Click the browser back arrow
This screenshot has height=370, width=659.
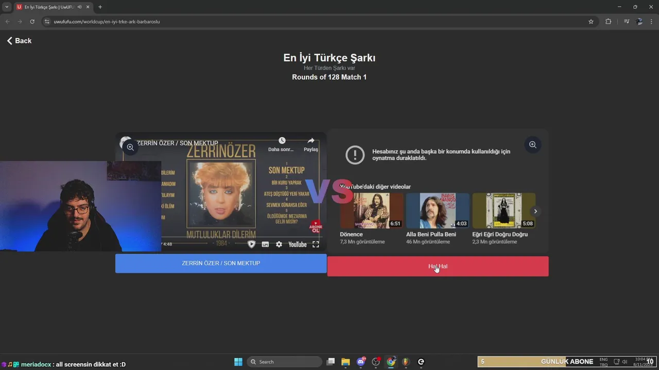(7, 22)
